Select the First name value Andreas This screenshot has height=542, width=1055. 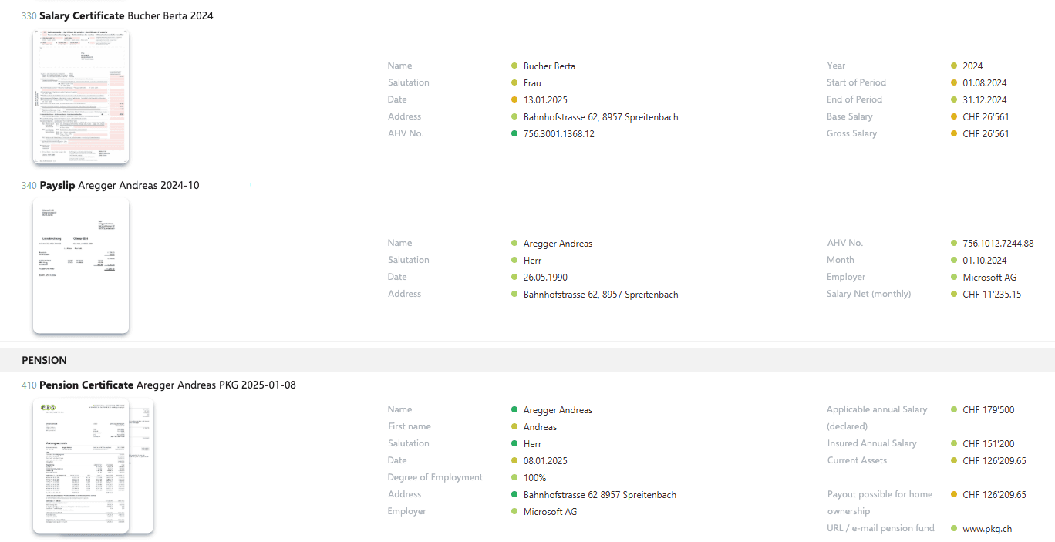coord(540,426)
